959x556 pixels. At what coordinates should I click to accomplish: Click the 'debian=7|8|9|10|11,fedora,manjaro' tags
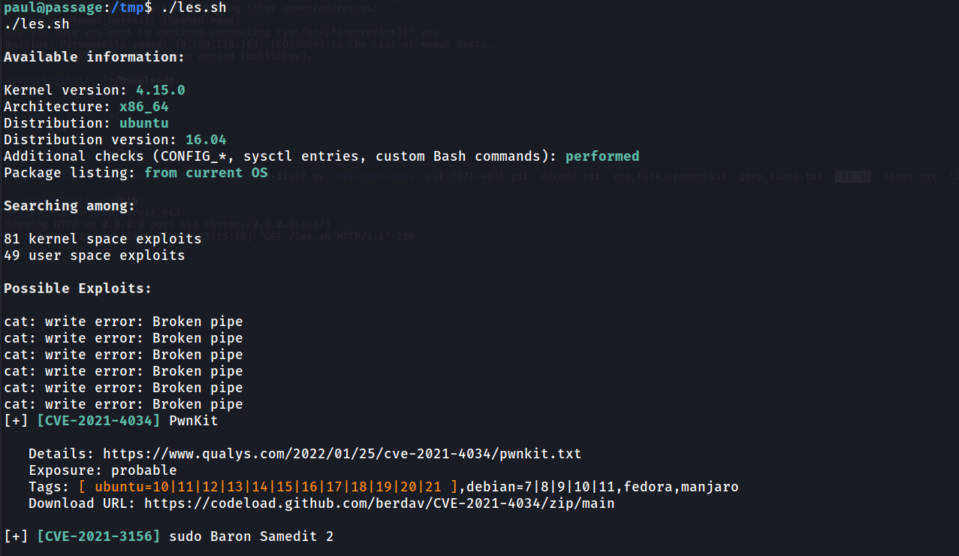point(602,487)
